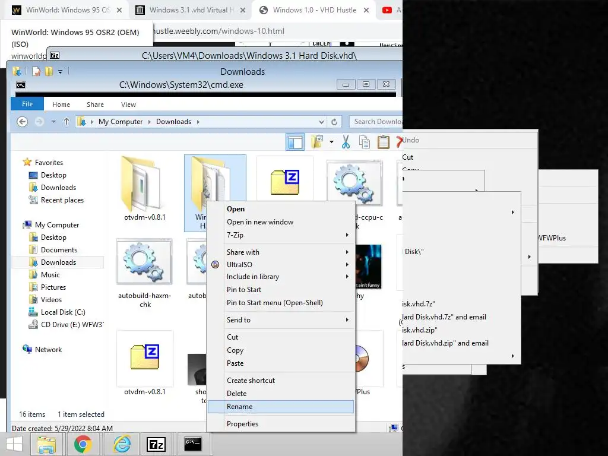Expand the UltraISO submenu

tap(281, 264)
